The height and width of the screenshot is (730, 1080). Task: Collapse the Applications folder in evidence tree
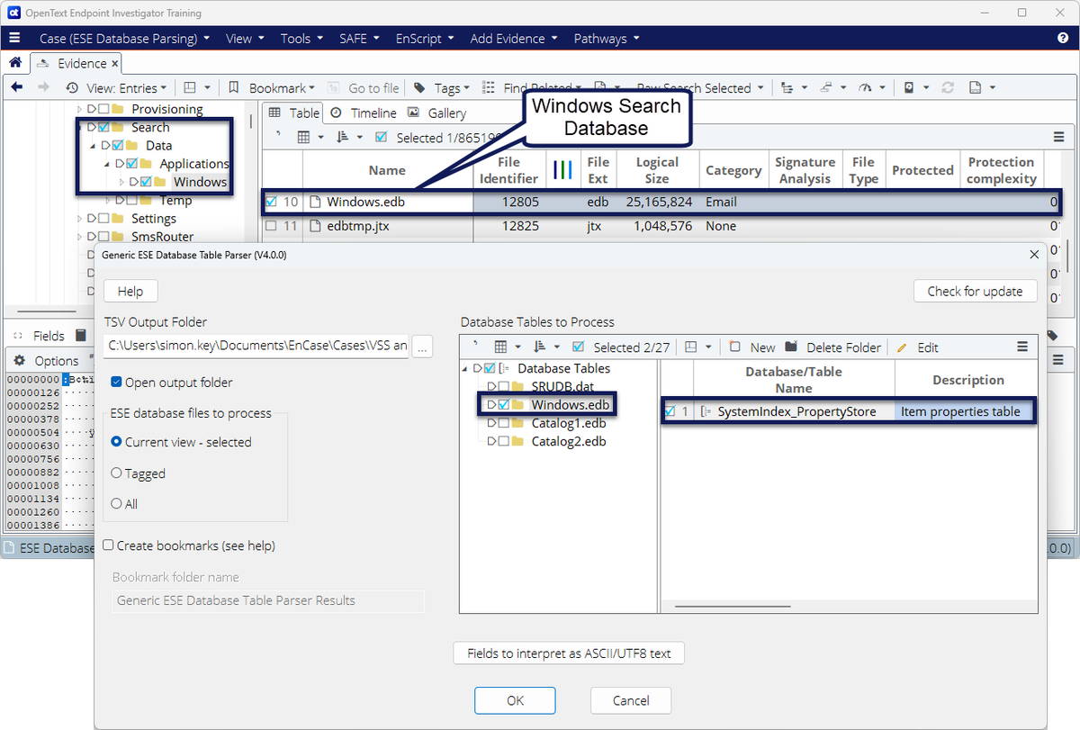[x=107, y=164]
